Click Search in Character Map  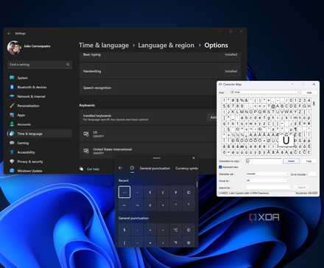[x=301, y=187]
